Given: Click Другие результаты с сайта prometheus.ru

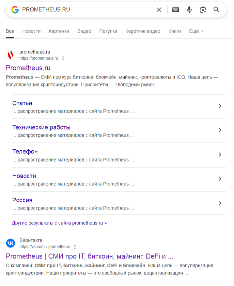Looking at the screenshot, I should coord(59,223).
